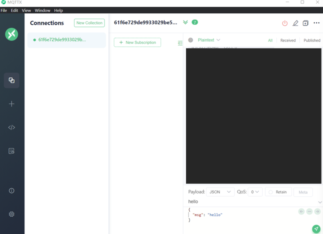Screen dimensions: 323x234
Task: Click the edit connection pencil icon
Action: (295, 23)
